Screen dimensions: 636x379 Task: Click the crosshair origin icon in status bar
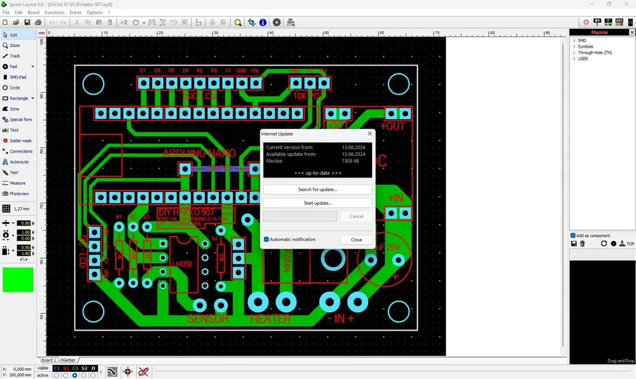128,371
